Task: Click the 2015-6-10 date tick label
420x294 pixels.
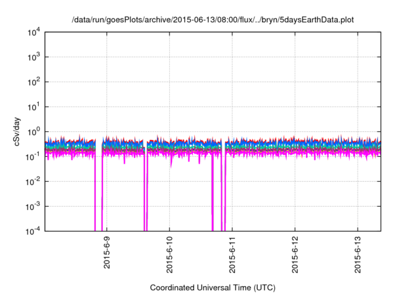Action: 169,255
